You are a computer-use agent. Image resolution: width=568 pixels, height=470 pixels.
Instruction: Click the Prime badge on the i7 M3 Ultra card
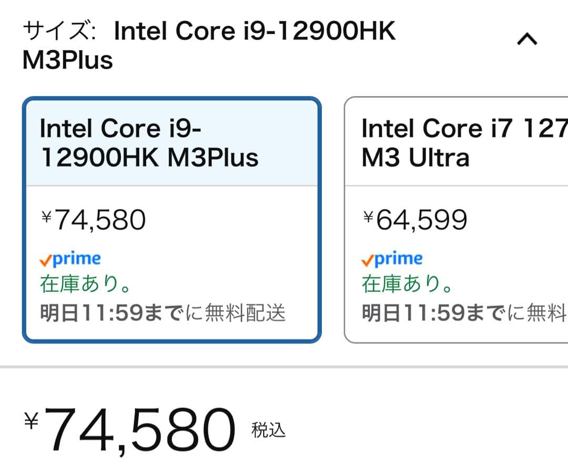pos(392,258)
